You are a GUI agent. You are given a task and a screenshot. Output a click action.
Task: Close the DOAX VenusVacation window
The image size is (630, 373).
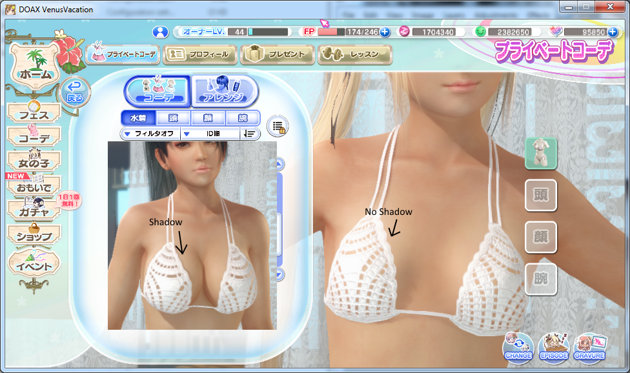(x=611, y=6)
